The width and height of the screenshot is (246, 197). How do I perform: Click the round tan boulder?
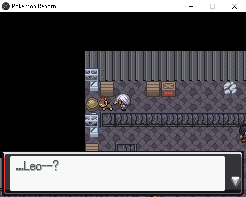(x=92, y=104)
